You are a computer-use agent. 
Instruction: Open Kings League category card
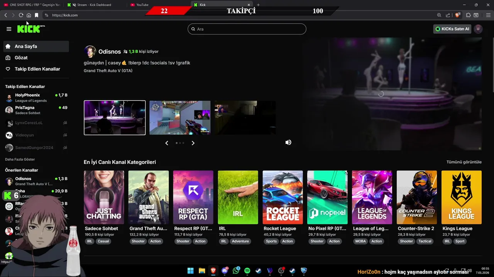coord(462,197)
